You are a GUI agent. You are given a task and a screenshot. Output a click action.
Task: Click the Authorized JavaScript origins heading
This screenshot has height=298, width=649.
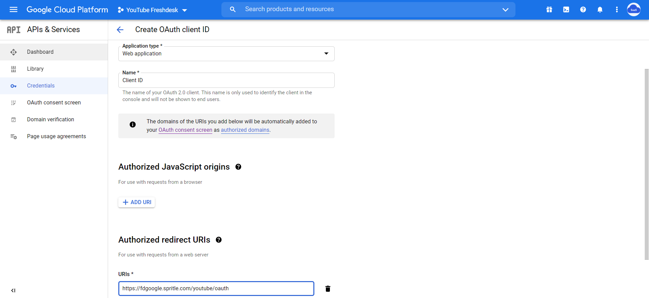click(174, 167)
